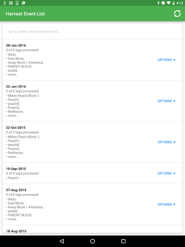The image size is (185, 247).
Task: Tap the Wi-Fi signal icon
Action: pos(168,3)
